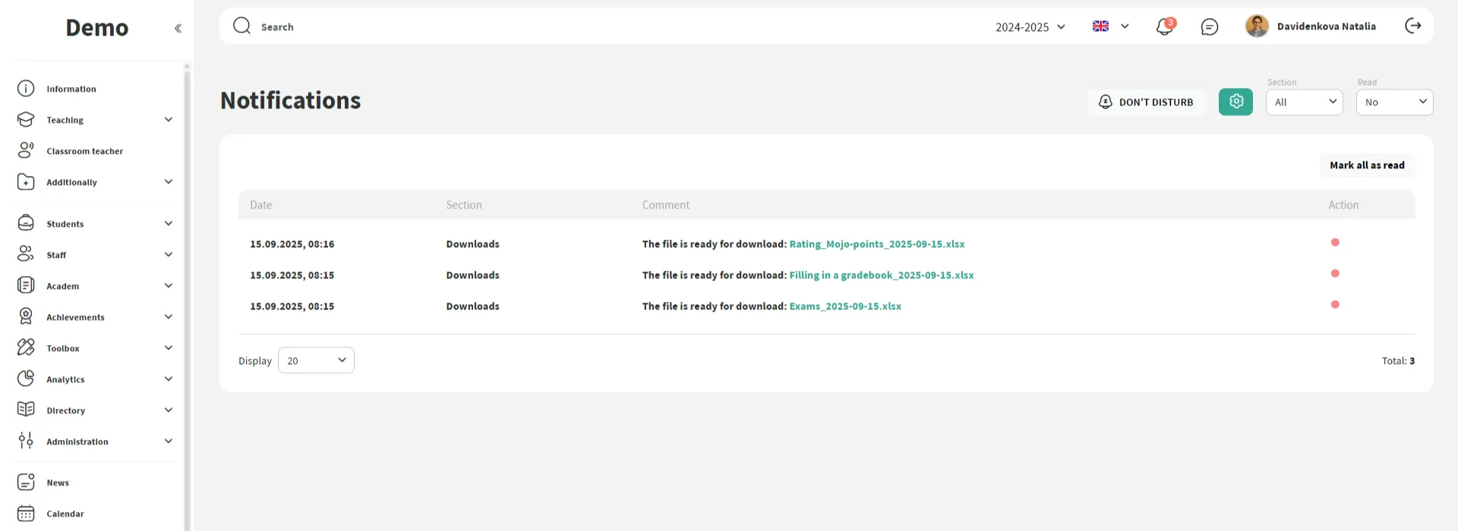The height and width of the screenshot is (531, 1458).
Task: Click the user profile avatar
Action: [x=1257, y=27]
